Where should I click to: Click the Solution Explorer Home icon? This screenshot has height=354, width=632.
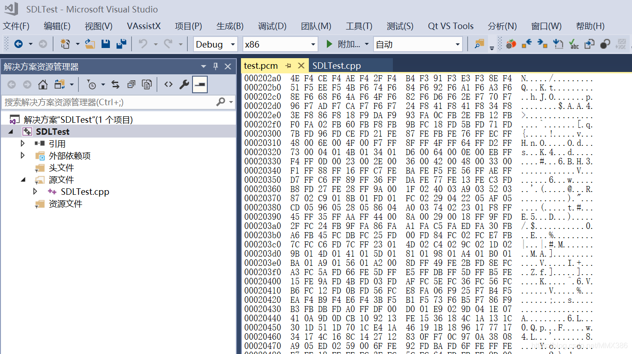click(x=43, y=84)
